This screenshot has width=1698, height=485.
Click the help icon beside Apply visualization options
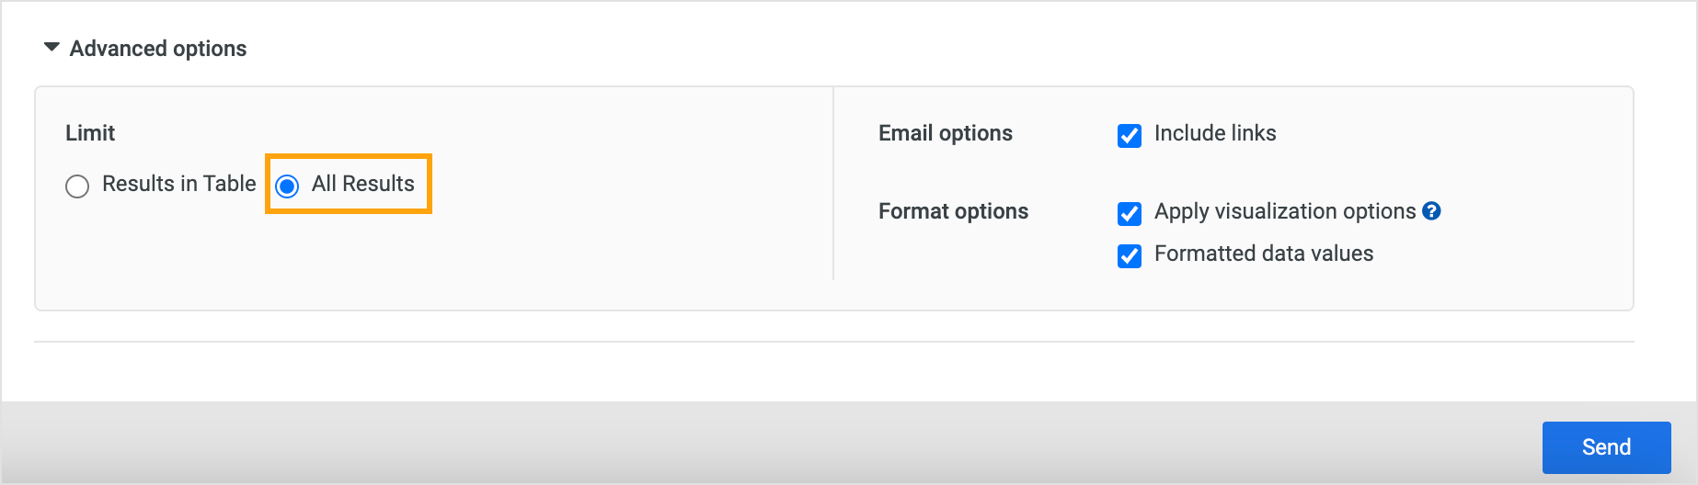pyautogui.click(x=1431, y=211)
